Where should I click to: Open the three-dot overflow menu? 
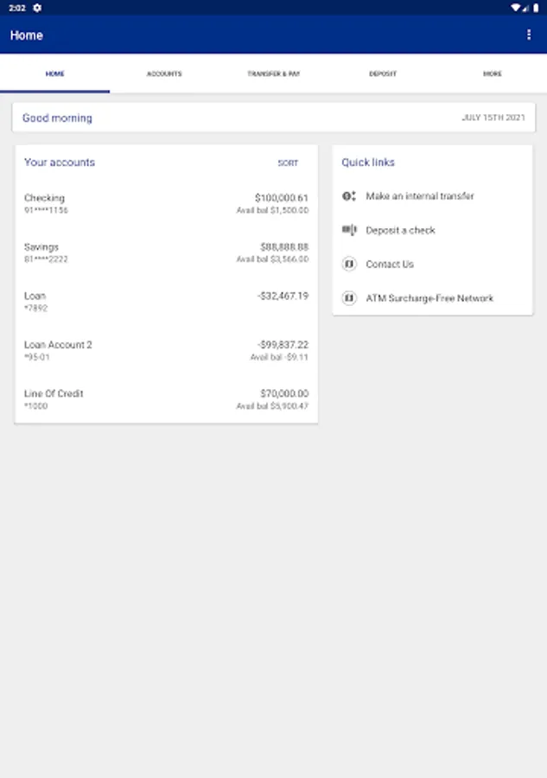pos(529,35)
